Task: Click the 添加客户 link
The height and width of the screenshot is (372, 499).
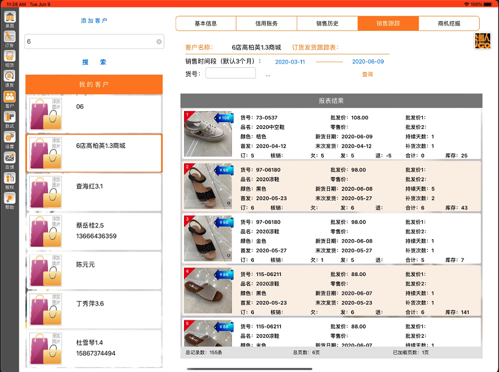Action: pyautogui.click(x=94, y=21)
